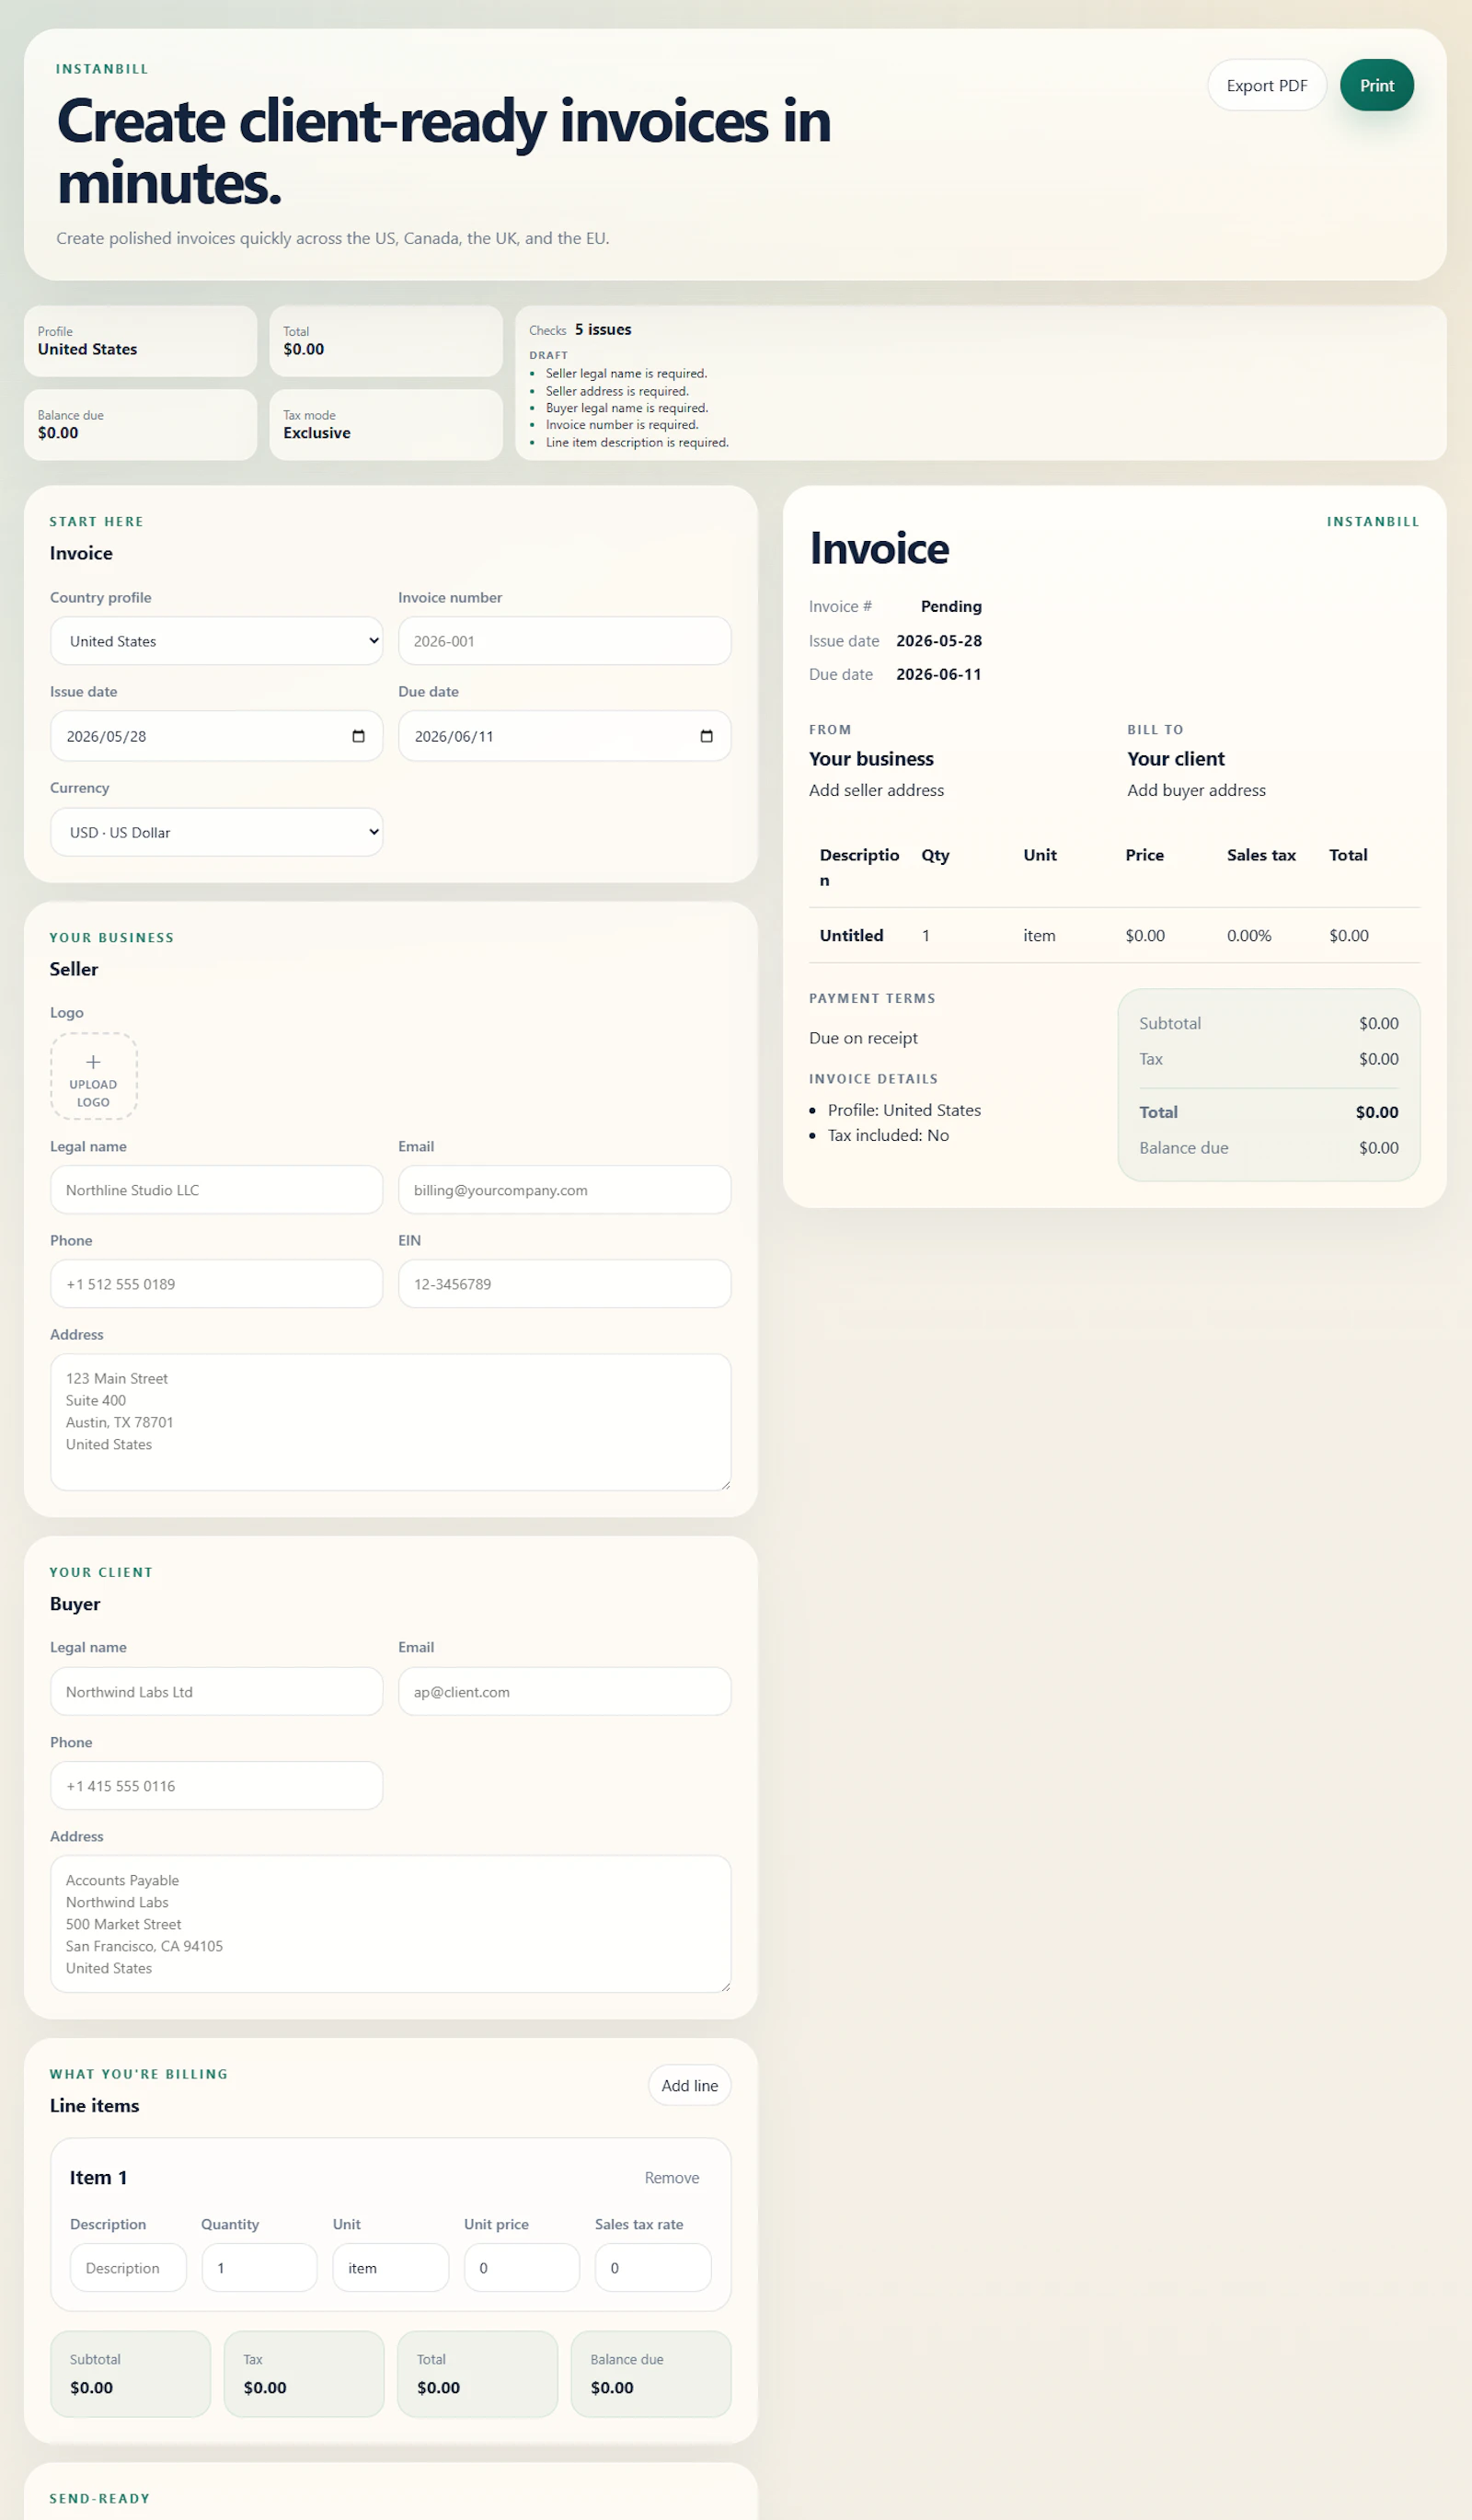Click 'Your client' in the preview
1472x2520 pixels.
coord(1176,759)
